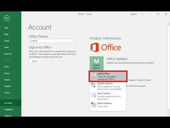Choose Open from the sidebar
This screenshot has height=128, width=170.
coord(7,41)
